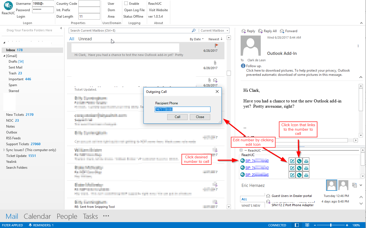Click the phone call icon on first SIP row
Viewport: 366px width, 228px height.
click(299, 161)
